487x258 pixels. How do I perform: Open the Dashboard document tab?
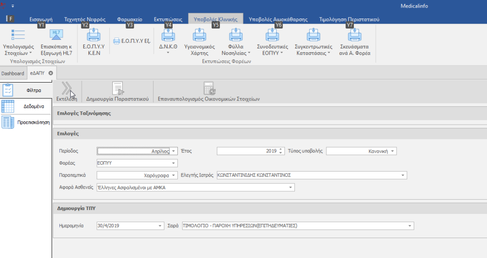12,74
